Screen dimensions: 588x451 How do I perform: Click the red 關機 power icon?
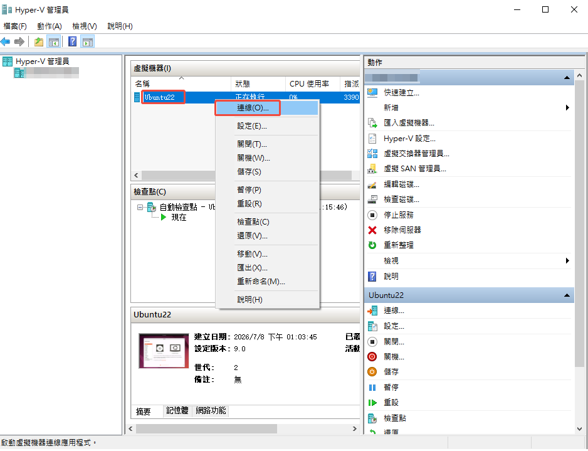(372, 357)
